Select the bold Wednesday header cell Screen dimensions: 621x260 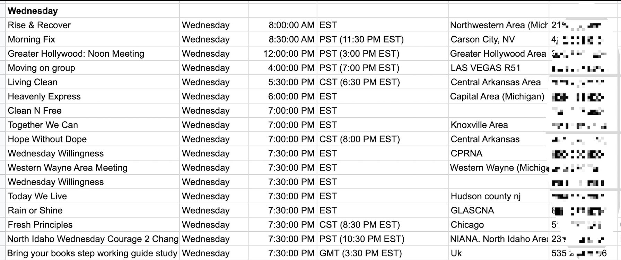[x=93, y=11]
